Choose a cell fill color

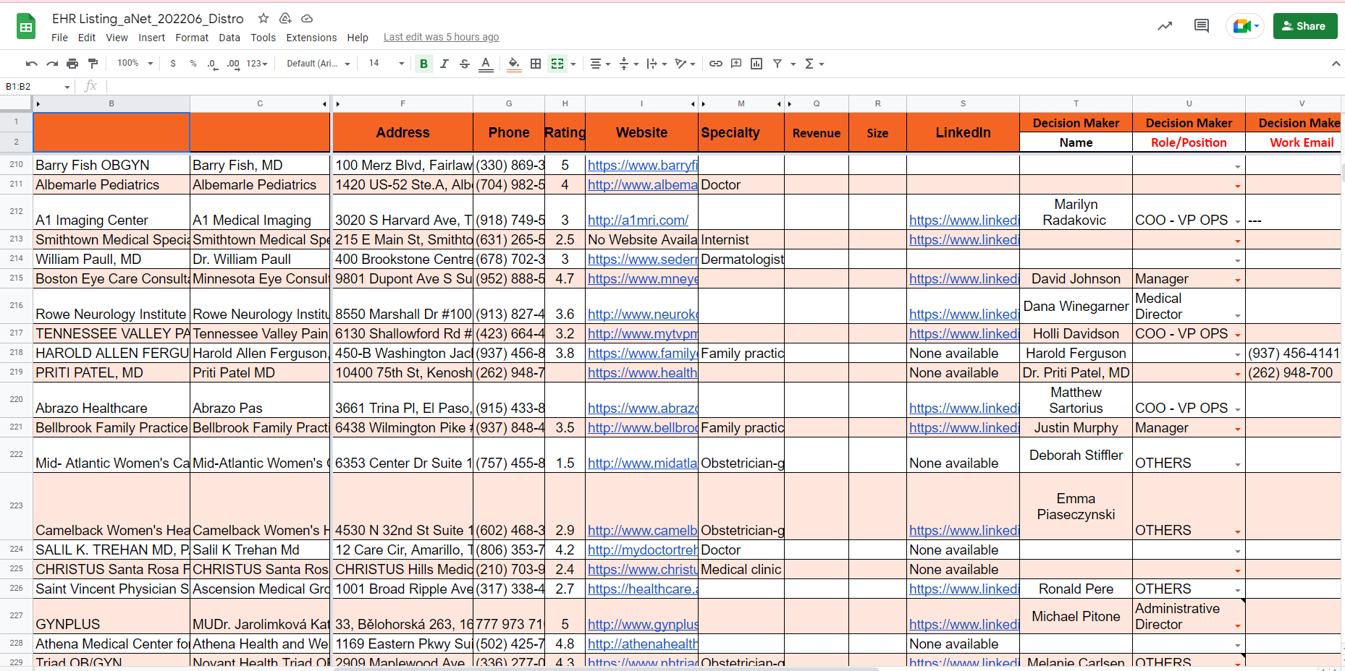pyautogui.click(x=514, y=64)
